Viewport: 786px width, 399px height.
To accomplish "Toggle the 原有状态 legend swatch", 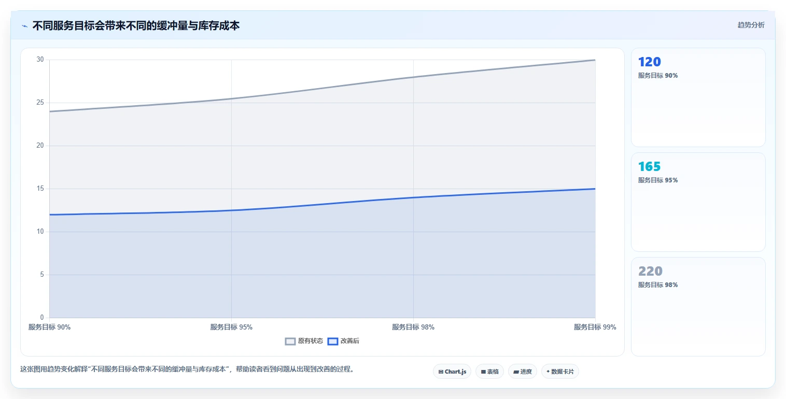I will [x=290, y=341].
